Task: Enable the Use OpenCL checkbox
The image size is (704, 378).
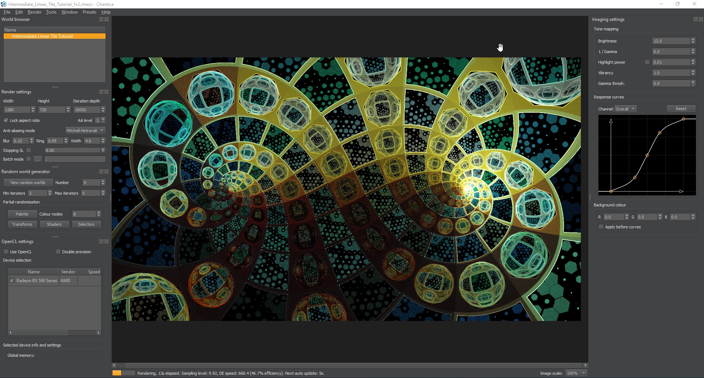Action: point(6,252)
